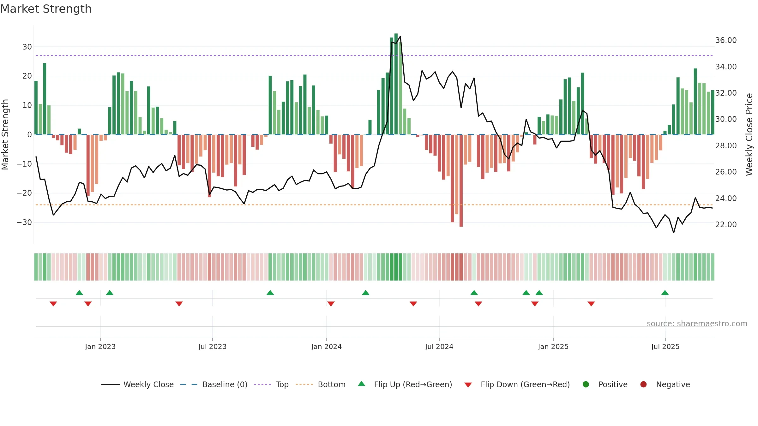
Task: Click the red down-triangle icon in legend
Action: click(468, 385)
